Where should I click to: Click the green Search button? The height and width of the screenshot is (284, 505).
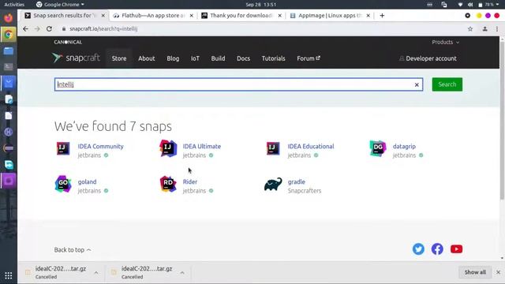pos(447,84)
